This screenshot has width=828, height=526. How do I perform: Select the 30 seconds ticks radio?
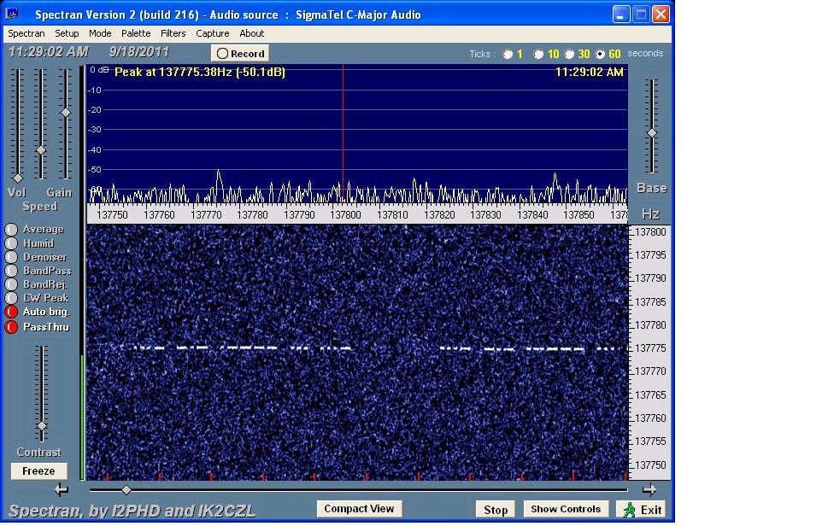569,54
